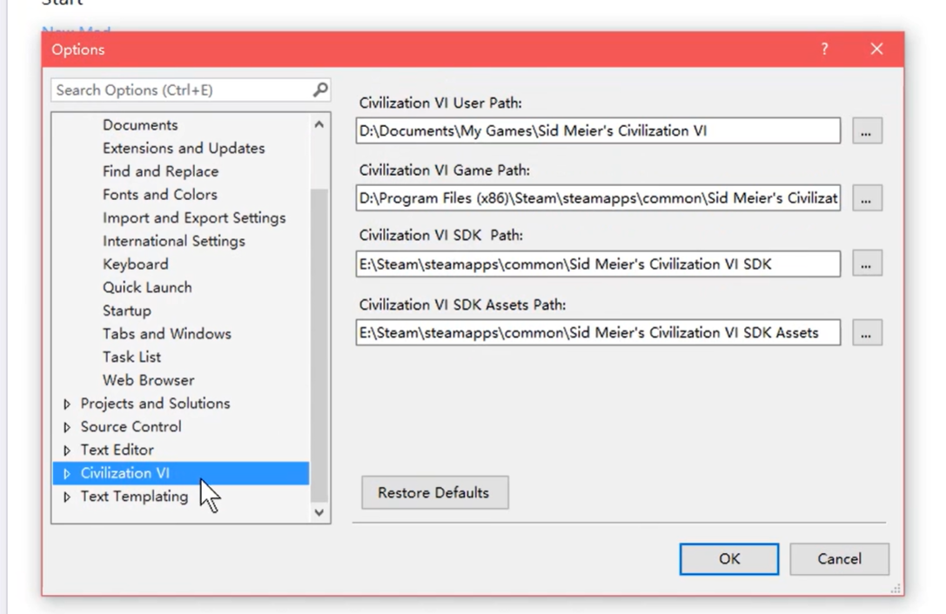Close the Options dialog
946x614 pixels.
tap(876, 49)
